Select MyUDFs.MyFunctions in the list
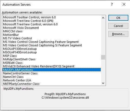Viewport: 130px width, 111px height. 52,70
